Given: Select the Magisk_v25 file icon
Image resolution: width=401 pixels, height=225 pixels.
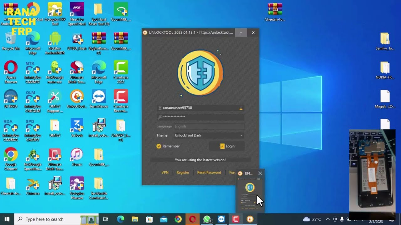Looking at the screenshot, I should tap(385, 99).
